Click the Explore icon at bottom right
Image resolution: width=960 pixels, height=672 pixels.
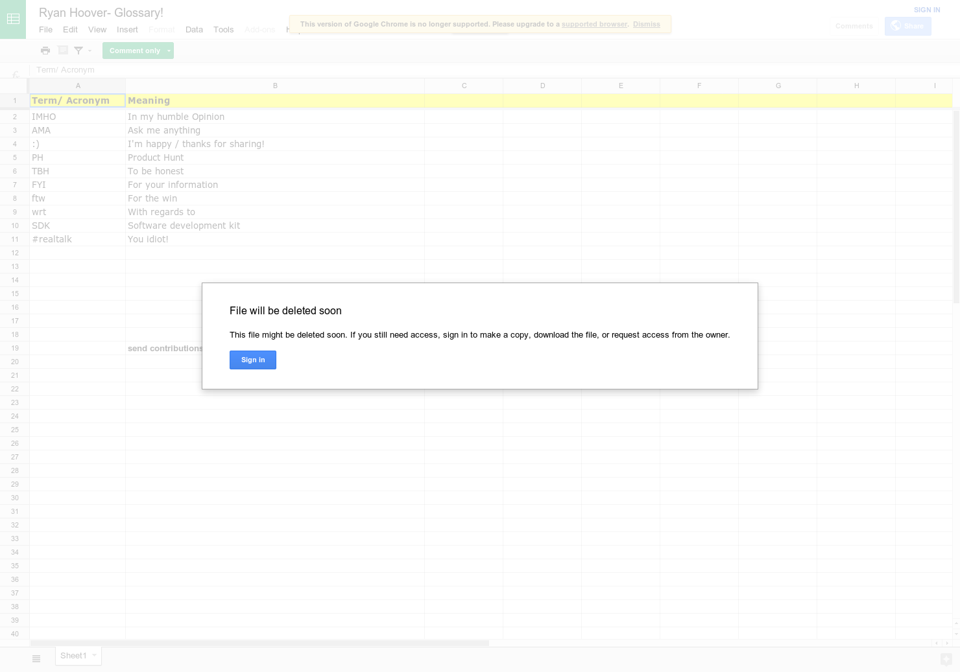click(x=946, y=659)
